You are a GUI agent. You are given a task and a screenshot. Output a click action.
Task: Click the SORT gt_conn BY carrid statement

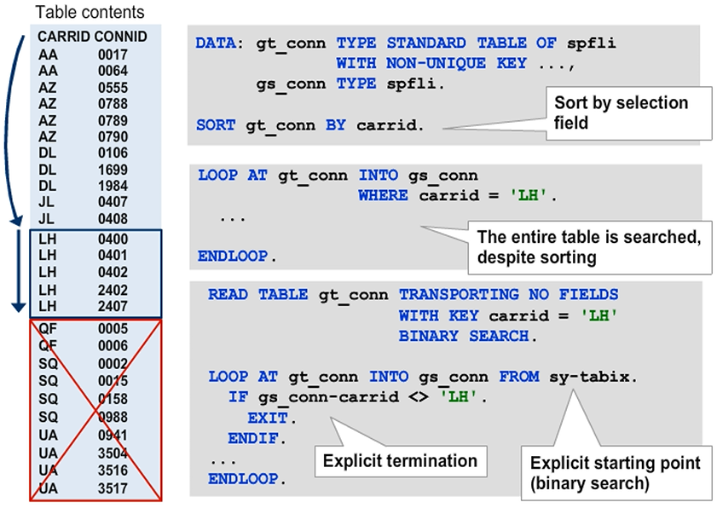click(x=309, y=125)
